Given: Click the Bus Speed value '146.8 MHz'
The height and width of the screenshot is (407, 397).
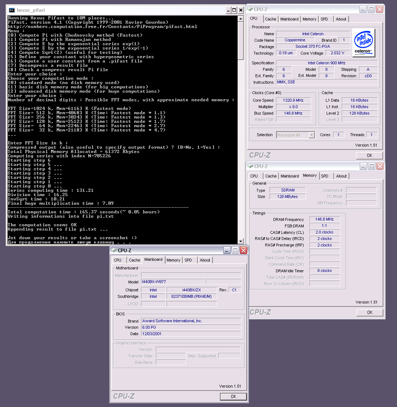Looking at the screenshot, I should 293,113.
